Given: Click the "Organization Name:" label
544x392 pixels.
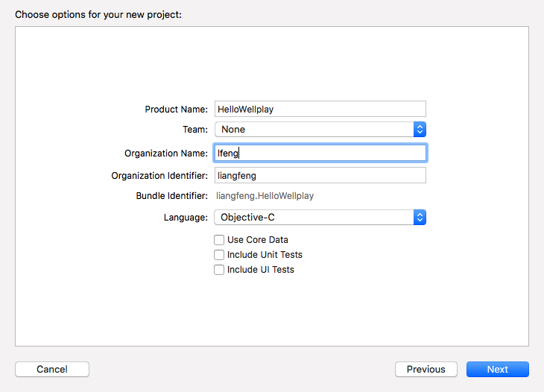Looking at the screenshot, I should [x=166, y=154].
